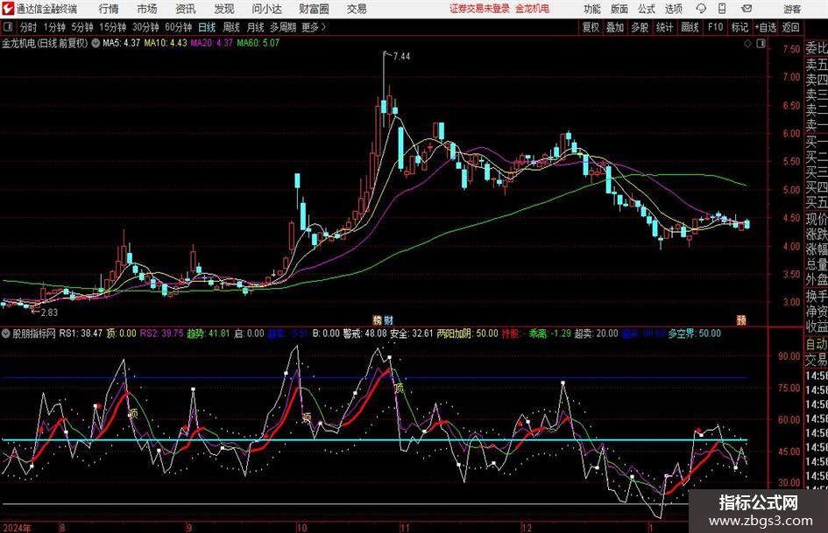The image size is (828, 533).
Task: Click the MA60: 5.07 value
Action: 258,43
